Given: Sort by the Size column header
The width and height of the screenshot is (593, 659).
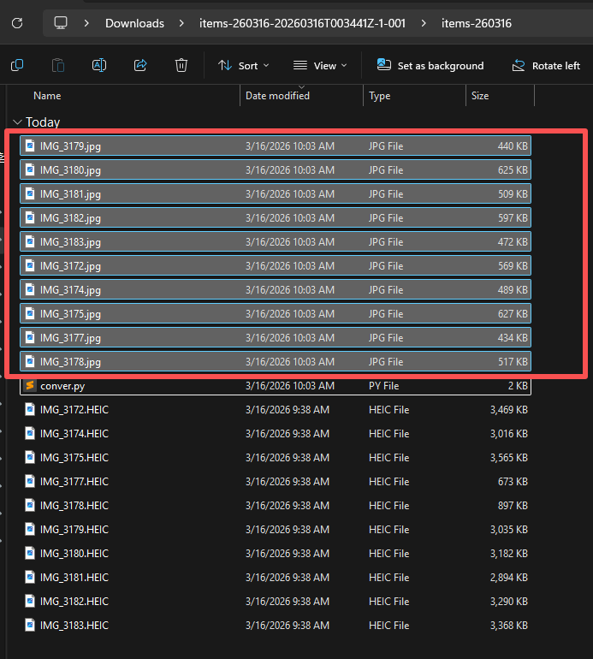Looking at the screenshot, I should (480, 96).
